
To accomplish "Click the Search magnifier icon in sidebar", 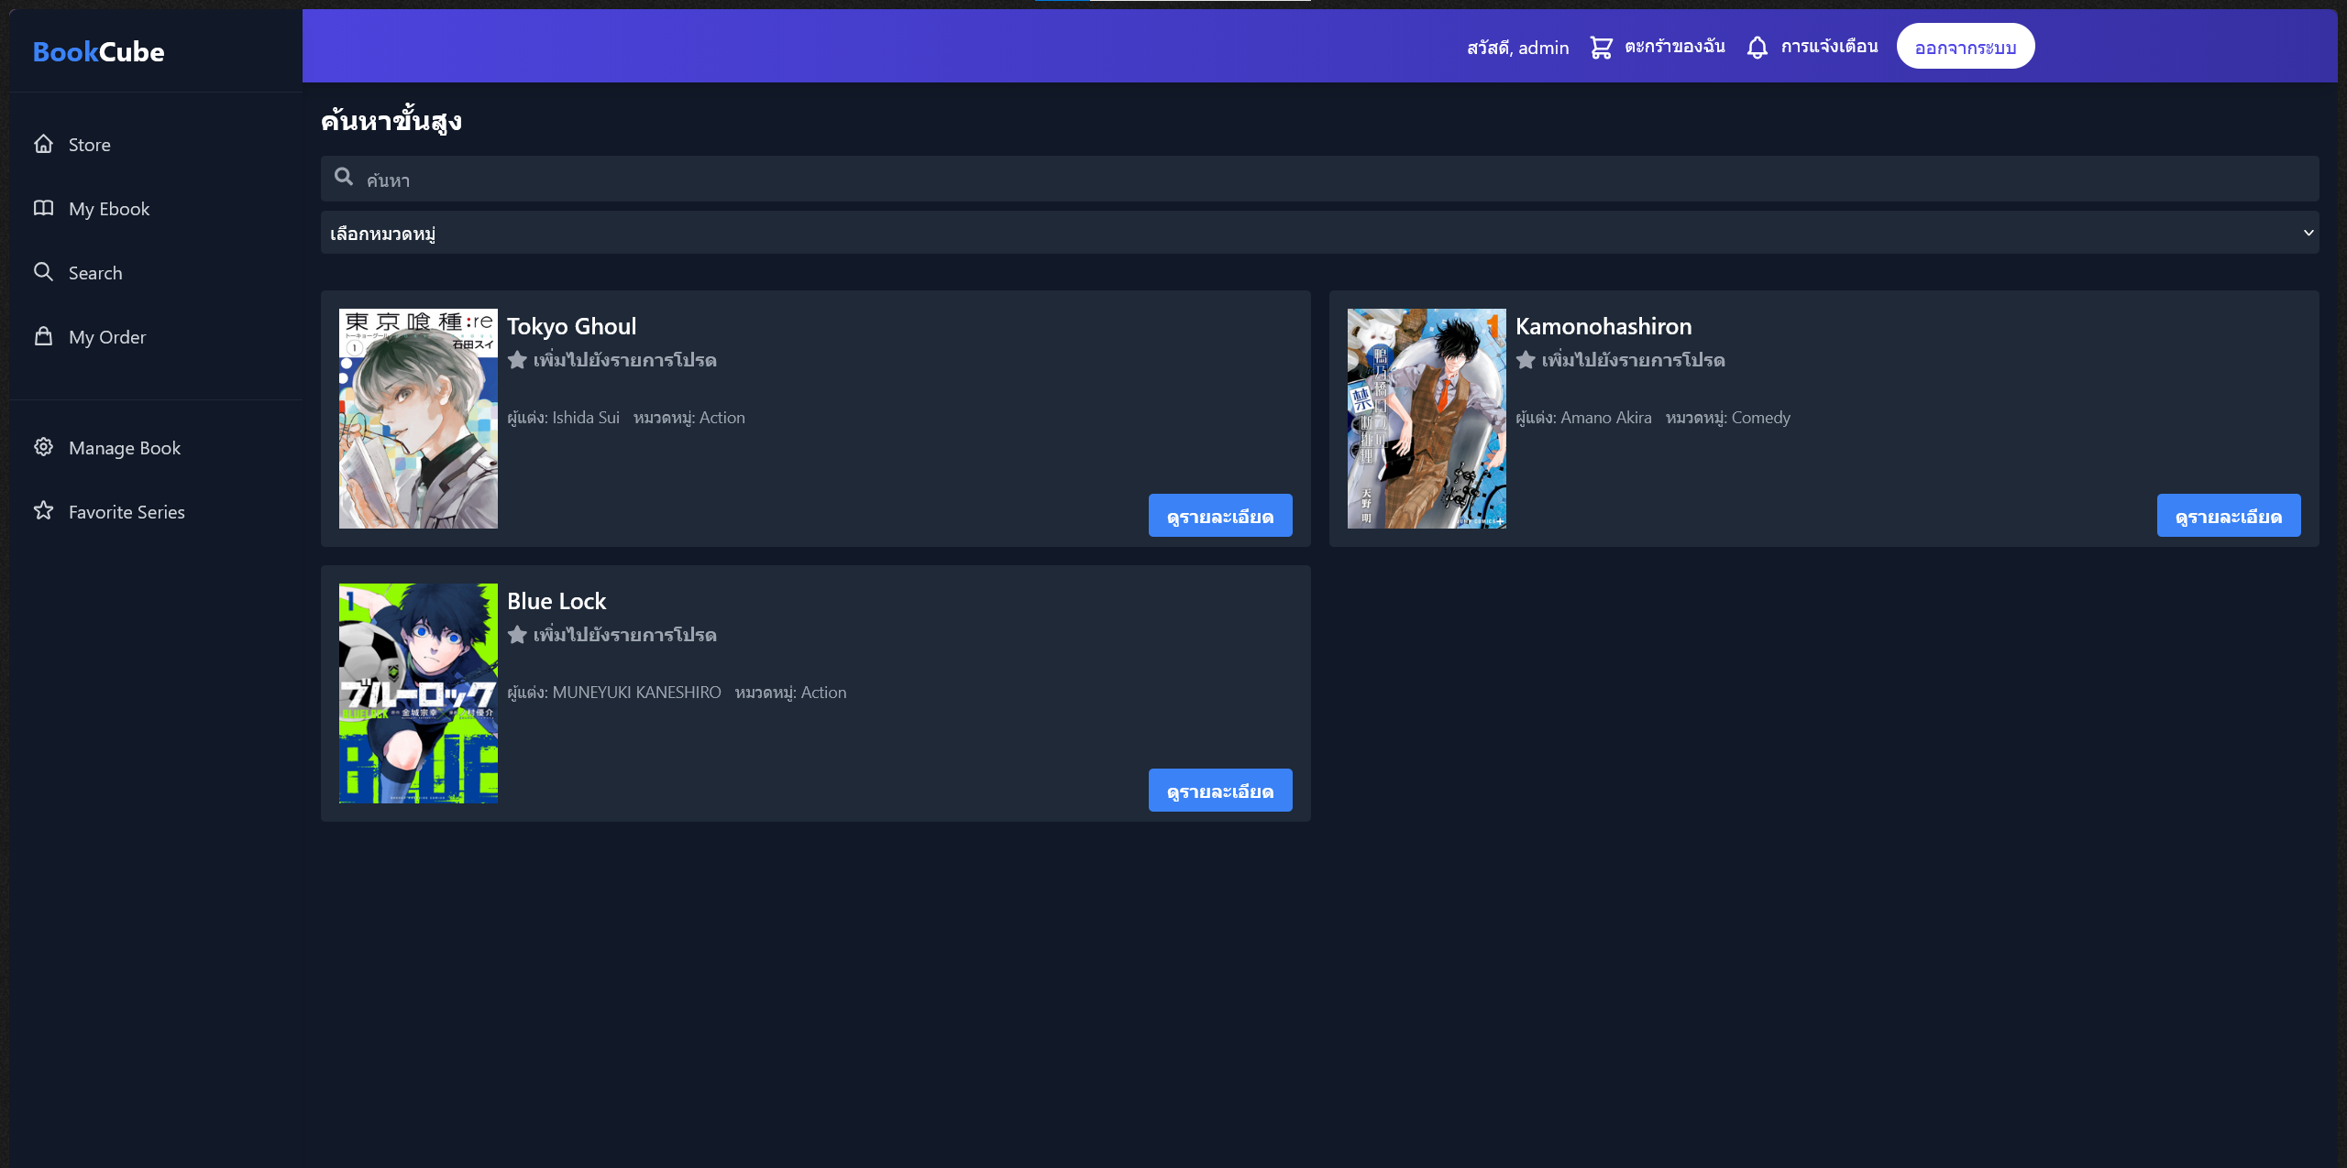I will pyautogui.click(x=43, y=272).
